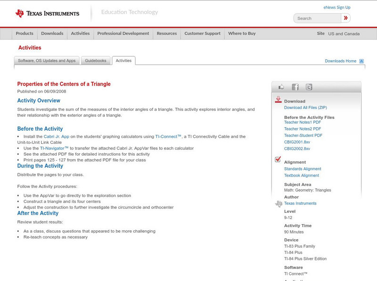Download CBIG2001.8xv file
The width and height of the screenshot is (377, 281).
(297, 142)
